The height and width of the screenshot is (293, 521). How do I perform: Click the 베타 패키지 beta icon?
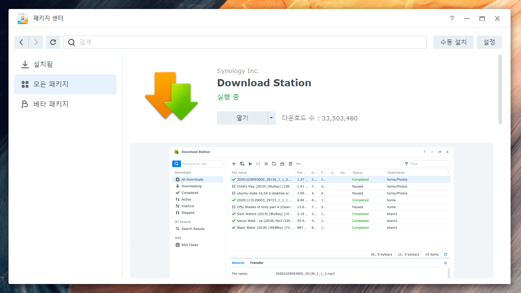tap(25, 104)
